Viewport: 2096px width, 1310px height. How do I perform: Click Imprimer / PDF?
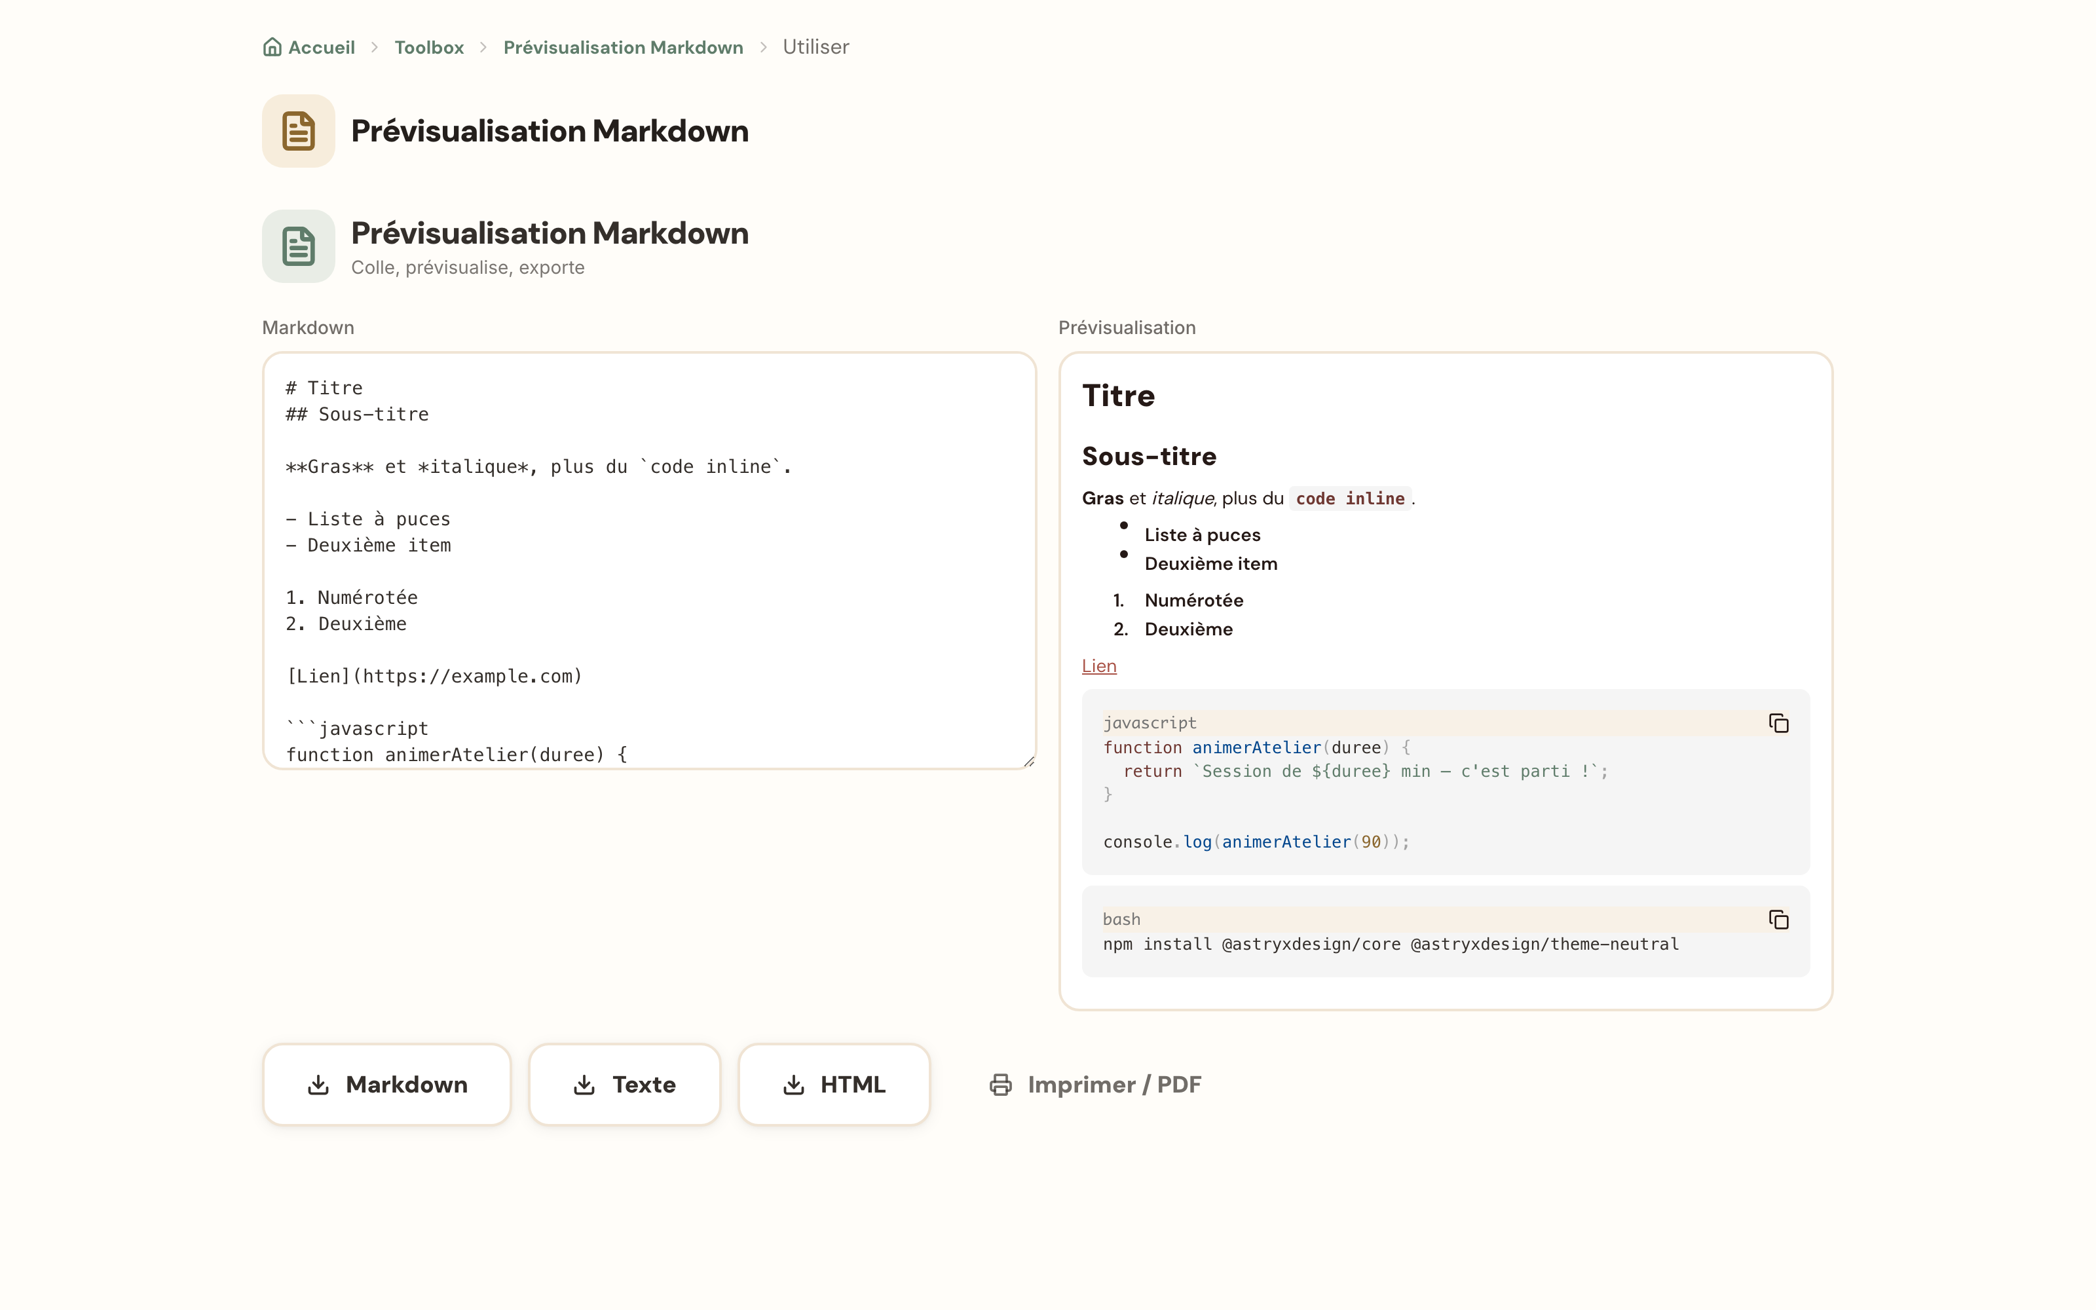click(x=1095, y=1085)
